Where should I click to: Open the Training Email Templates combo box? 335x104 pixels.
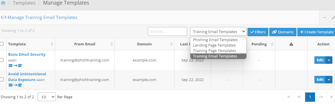point(218,32)
